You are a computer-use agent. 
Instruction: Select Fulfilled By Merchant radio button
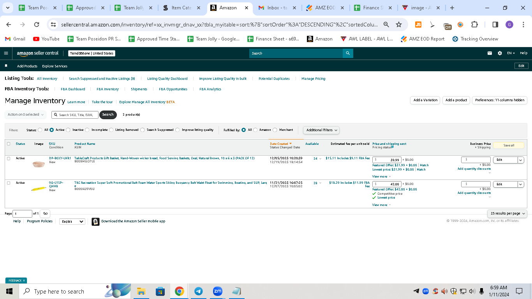tap(275, 130)
